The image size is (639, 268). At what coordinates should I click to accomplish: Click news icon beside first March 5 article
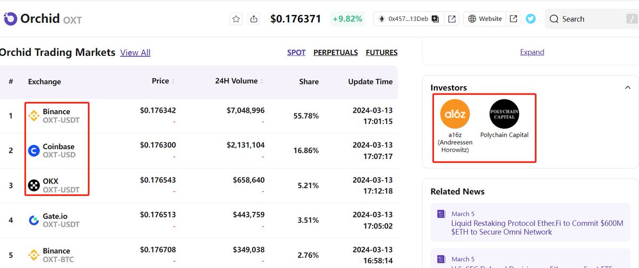tap(441, 214)
